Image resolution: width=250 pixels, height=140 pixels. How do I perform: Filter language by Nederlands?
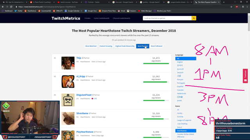point(181,93)
